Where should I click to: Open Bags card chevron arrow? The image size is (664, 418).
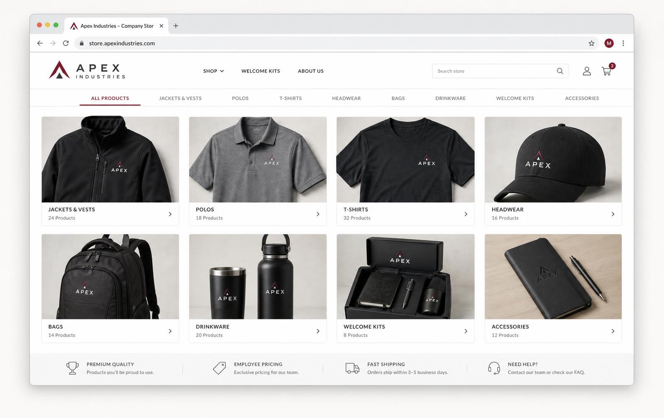click(170, 331)
